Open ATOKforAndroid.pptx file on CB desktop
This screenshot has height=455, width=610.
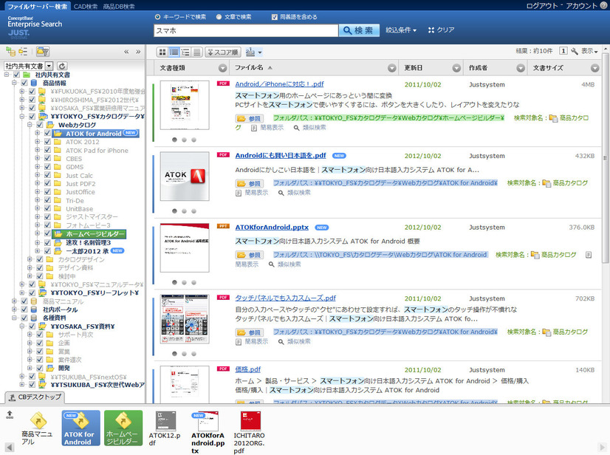(208, 432)
